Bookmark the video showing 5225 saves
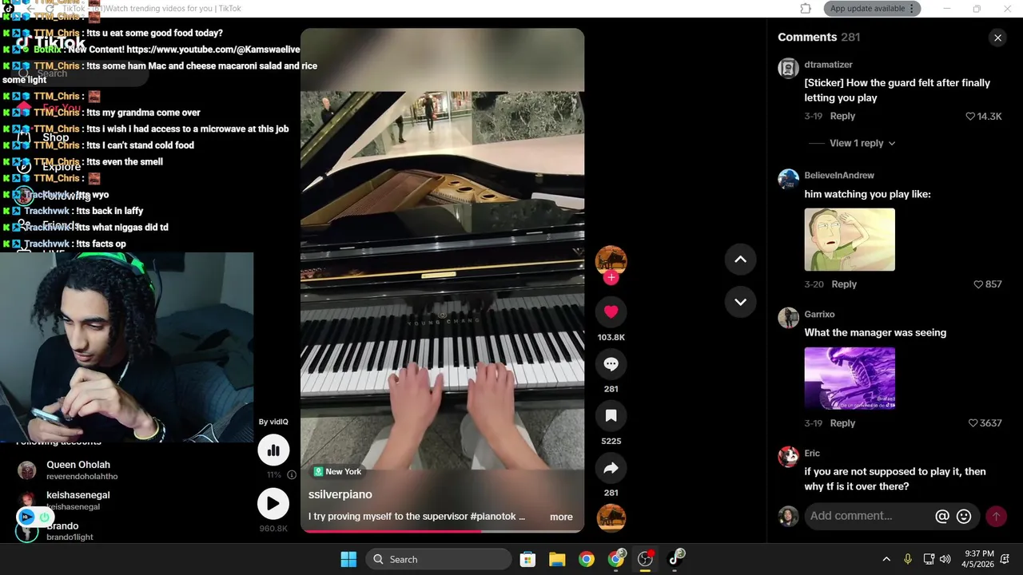The height and width of the screenshot is (575, 1023). pyautogui.click(x=611, y=416)
